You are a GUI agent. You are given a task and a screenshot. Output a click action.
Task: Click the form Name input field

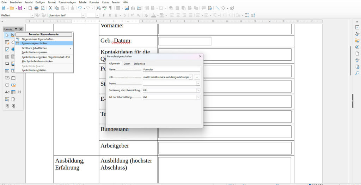tap(171, 70)
